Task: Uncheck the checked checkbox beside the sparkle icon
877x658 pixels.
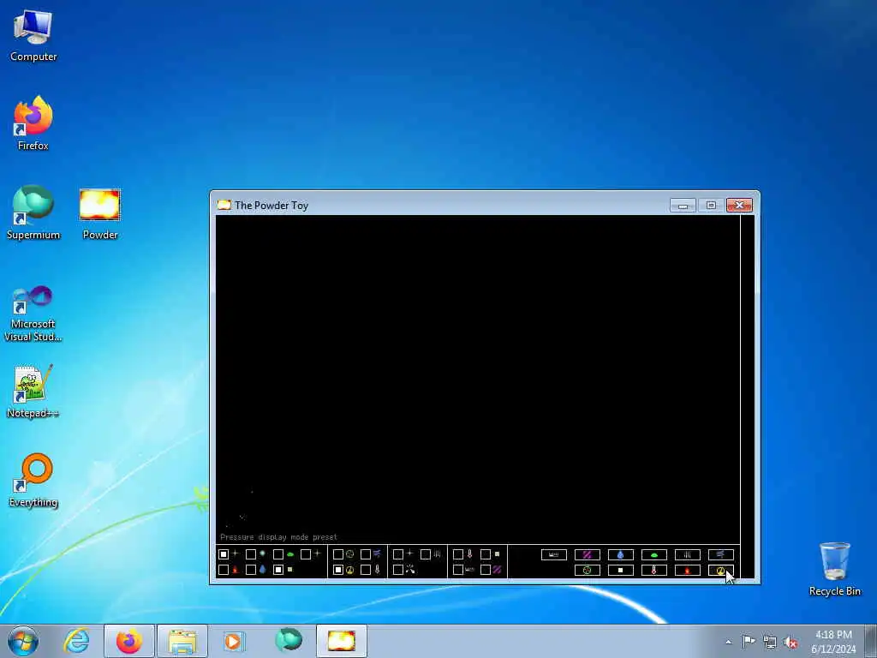Action: pyautogui.click(x=224, y=554)
